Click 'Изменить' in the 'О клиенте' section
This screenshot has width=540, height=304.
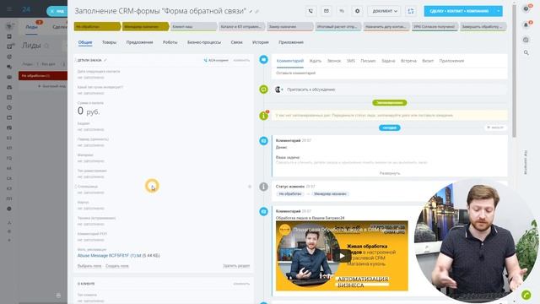(x=241, y=284)
